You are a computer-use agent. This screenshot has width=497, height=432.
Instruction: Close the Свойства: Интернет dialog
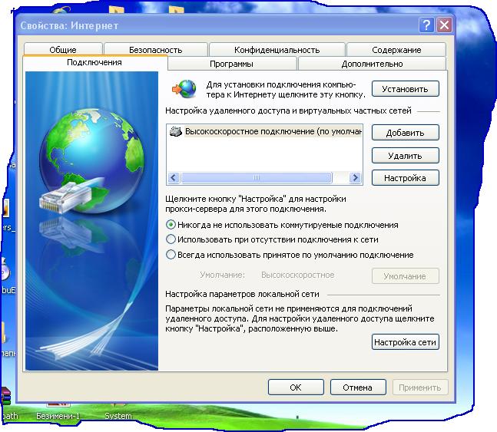(x=443, y=25)
